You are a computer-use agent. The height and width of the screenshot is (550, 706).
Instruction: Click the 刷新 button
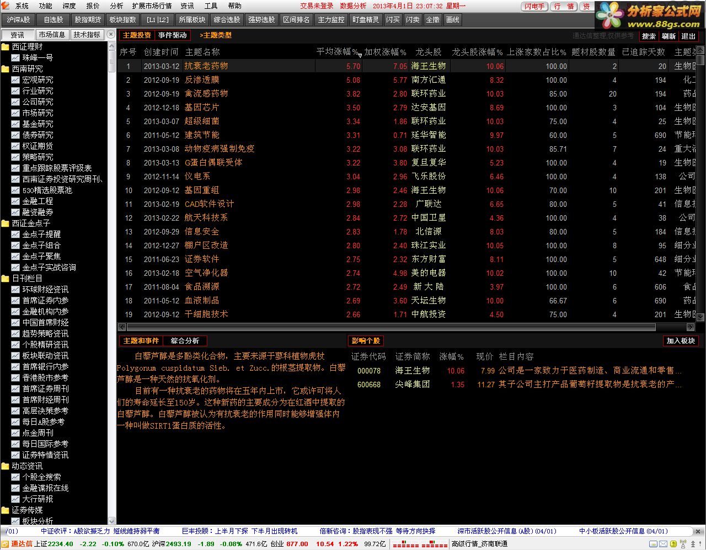[x=669, y=36]
